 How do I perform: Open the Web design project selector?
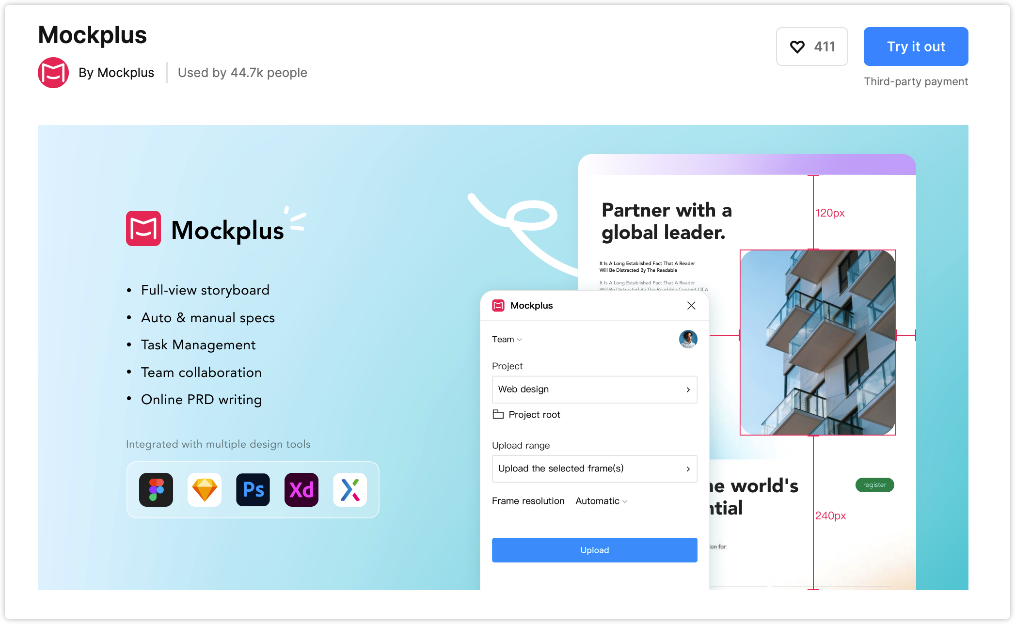pyautogui.click(x=595, y=390)
